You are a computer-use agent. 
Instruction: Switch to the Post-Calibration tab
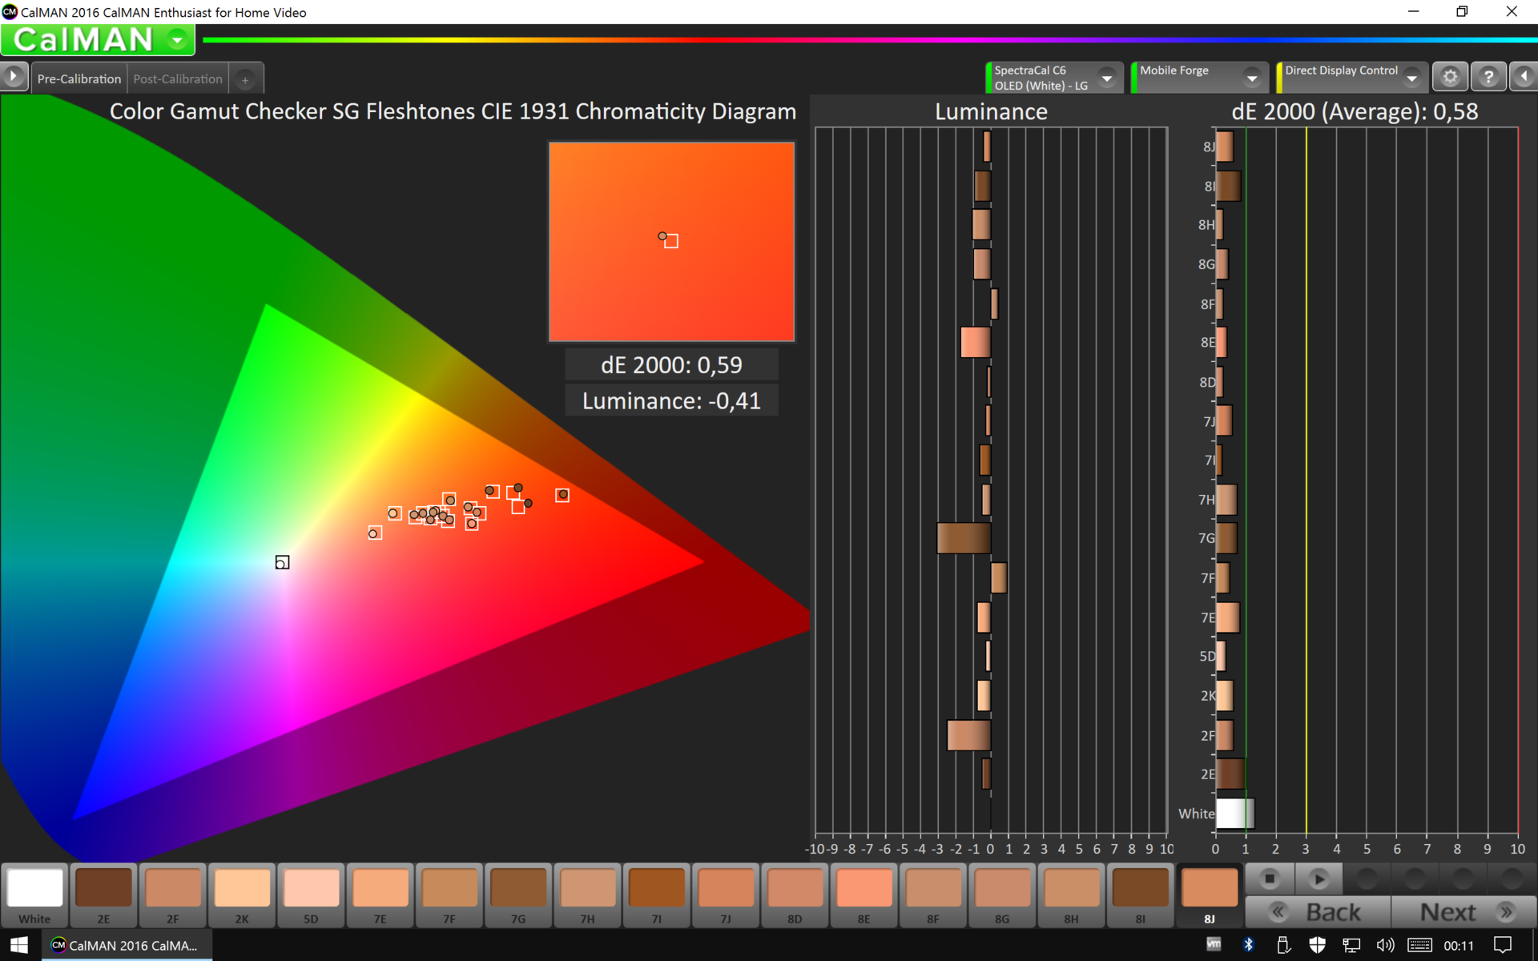(x=178, y=78)
